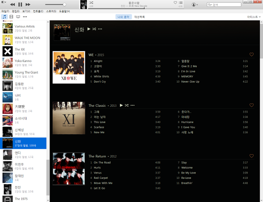Switch to the TV Shows library icon
The height and width of the screenshot is (202, 263).
pyautogui.click(x=18, y=17)
